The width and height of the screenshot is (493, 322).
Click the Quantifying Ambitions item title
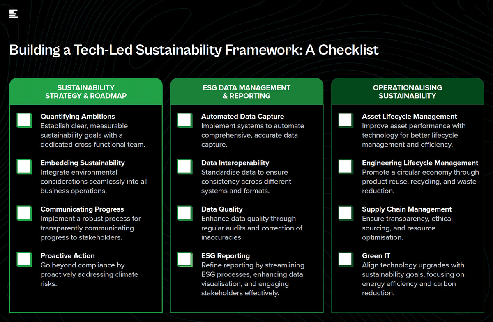tap(78, 117)
